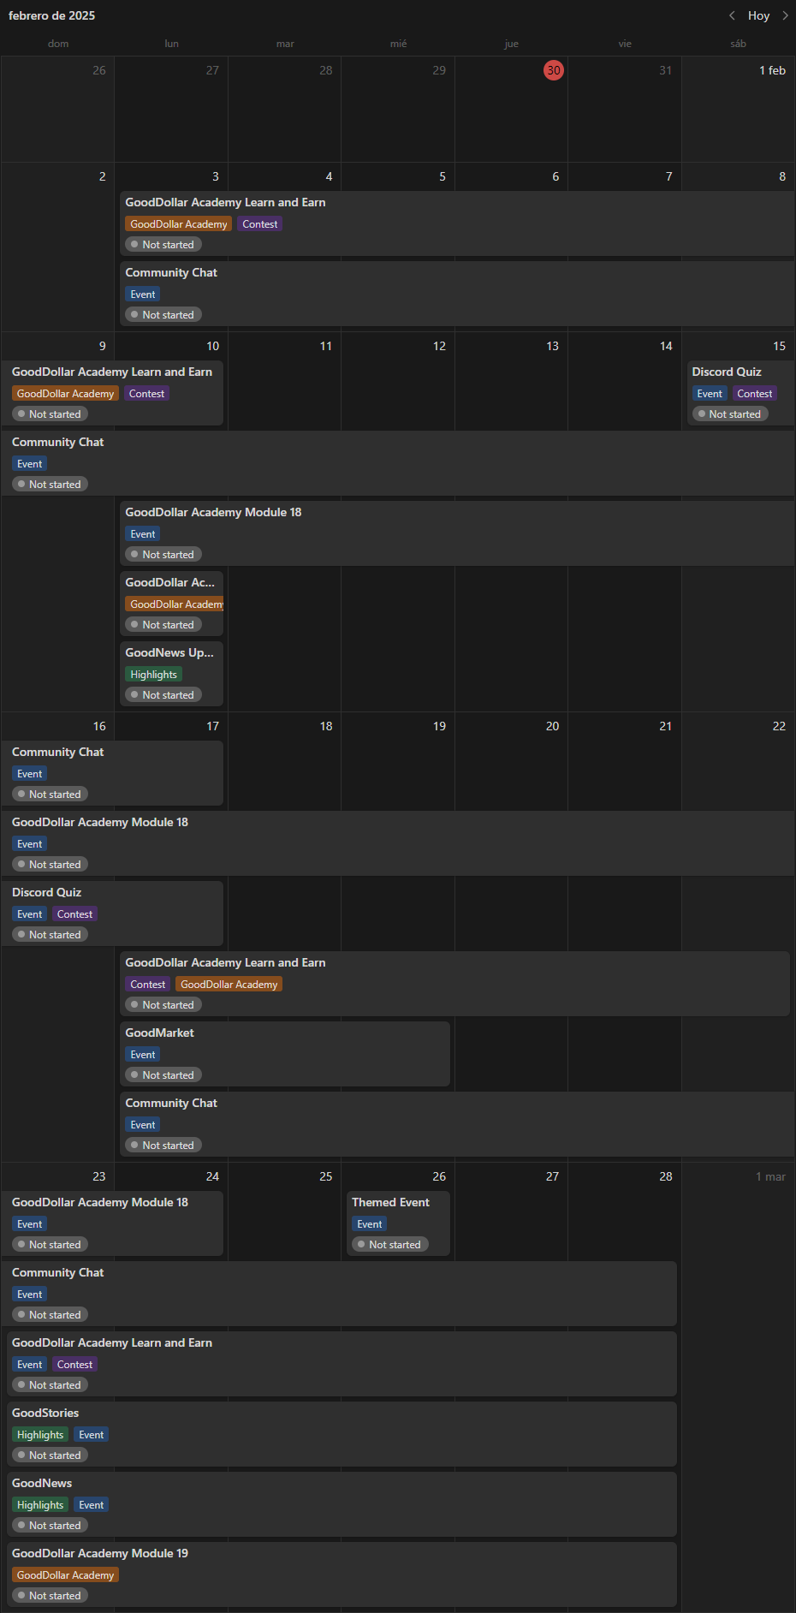Click the Event tag on GoodStories
This screenshot has width=796, height=1613.
pos(91,1435)
